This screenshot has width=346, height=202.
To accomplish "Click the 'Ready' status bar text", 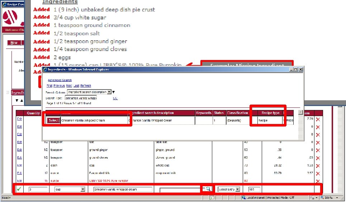I will tap(6, 198).
